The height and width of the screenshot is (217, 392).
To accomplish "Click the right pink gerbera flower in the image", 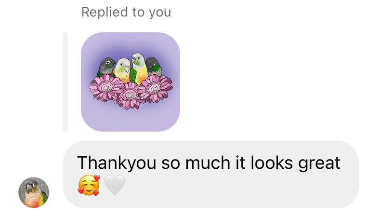I will [x=155, y=88].
